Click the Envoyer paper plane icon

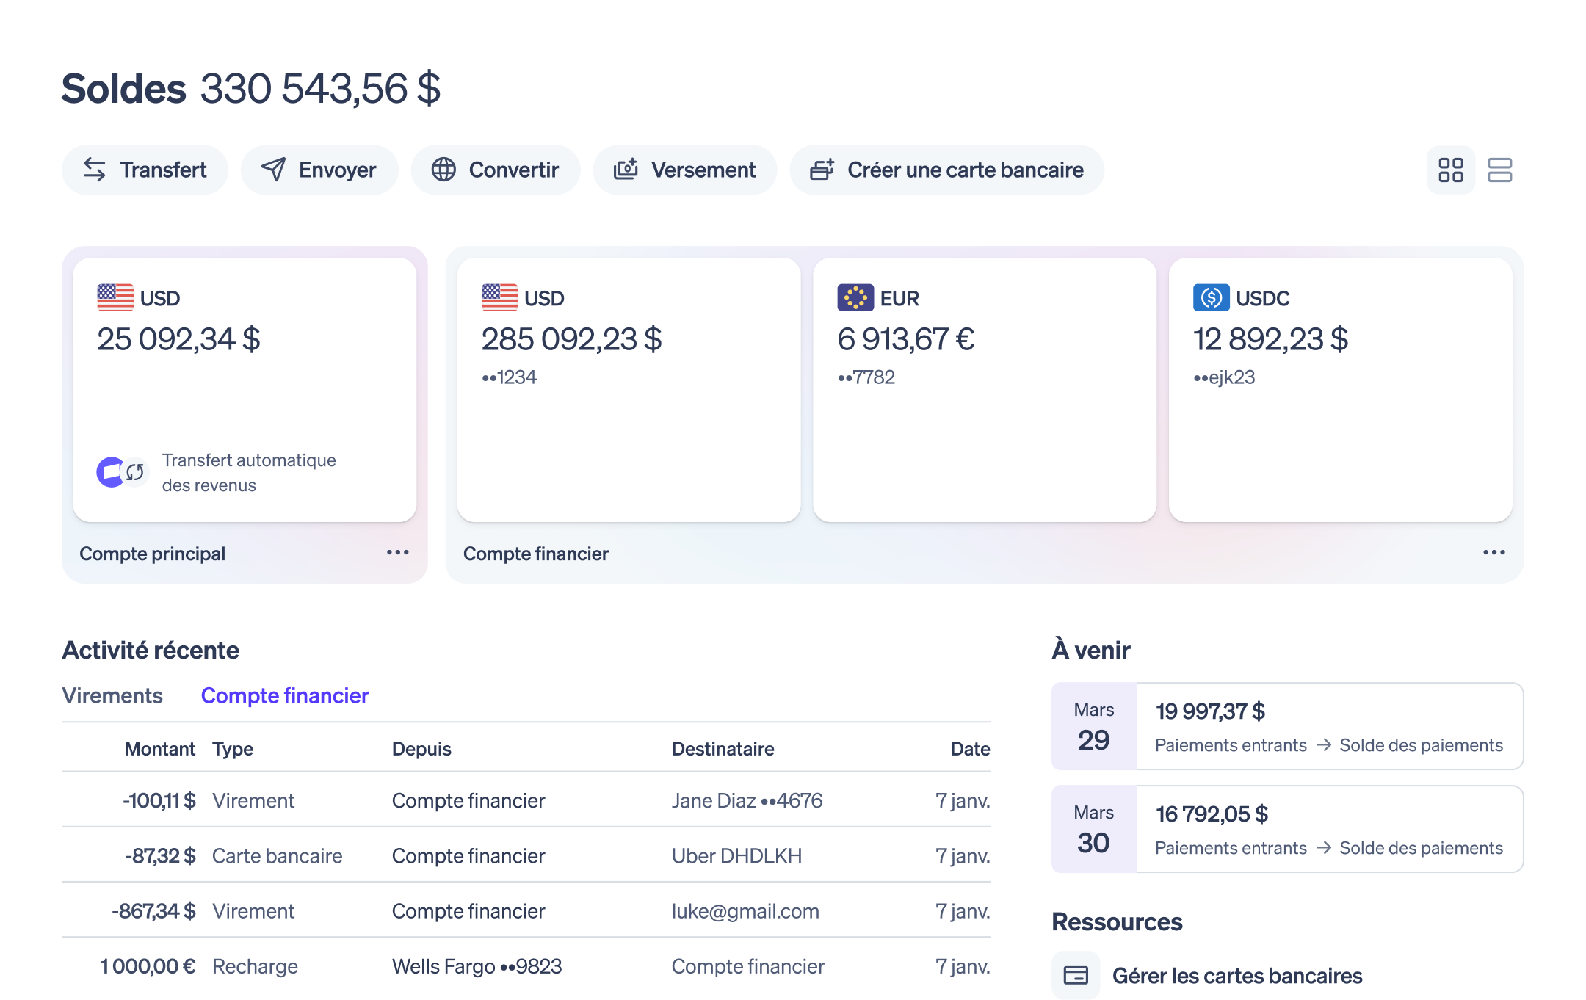[272, 170]
